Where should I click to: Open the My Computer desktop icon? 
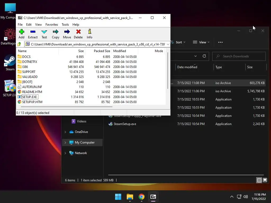8,11
